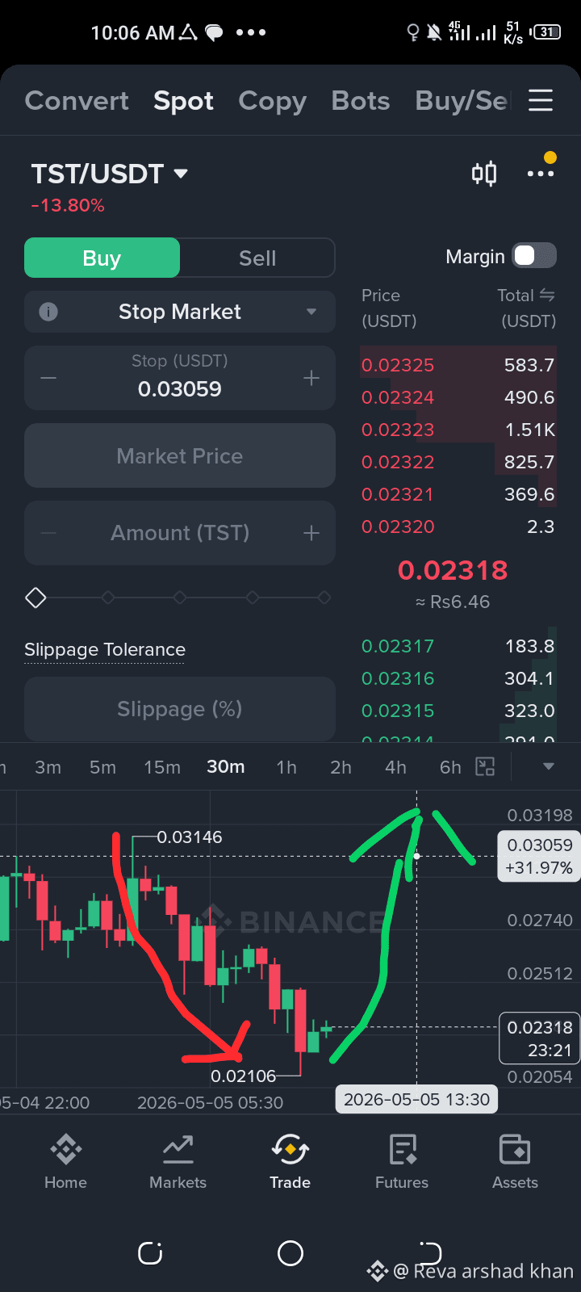
Task: Select the 0.02325 ask price row
Action: click(x=458, y=365)
